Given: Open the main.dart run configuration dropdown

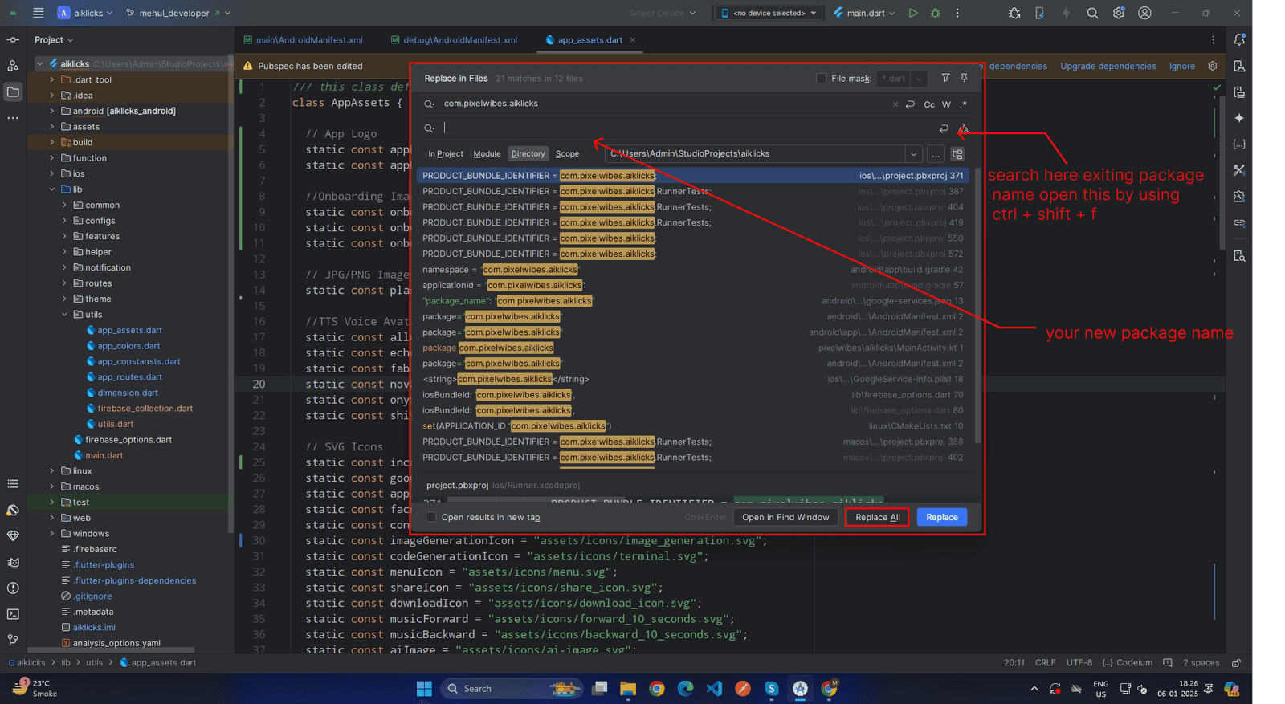Looking at the screenshot, I should coord(864,13).
